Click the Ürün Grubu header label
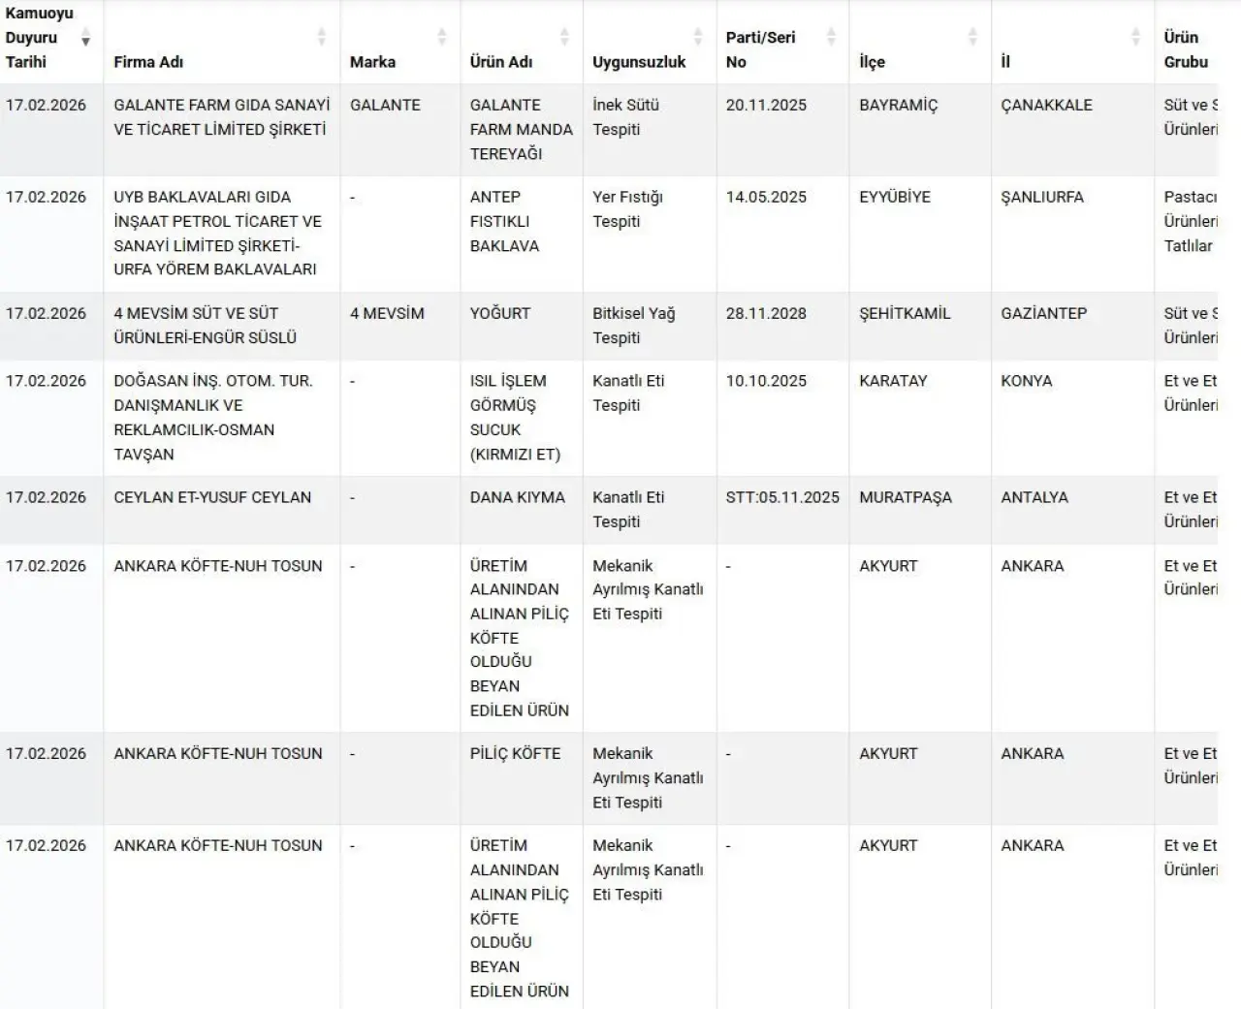 (x=1185, y=49)
